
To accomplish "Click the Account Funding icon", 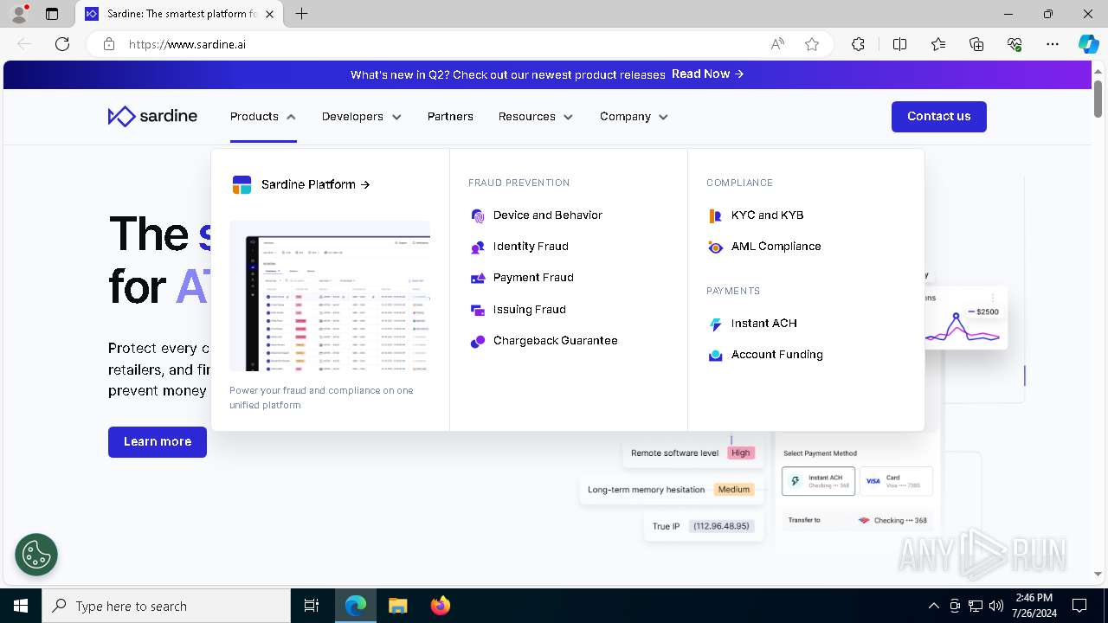I will click(x=715, y=355).
